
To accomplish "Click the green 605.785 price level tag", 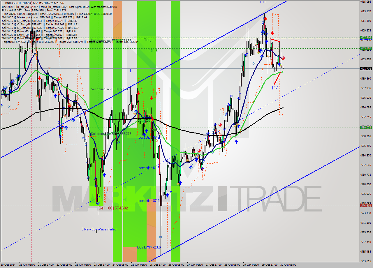I will tap(366, 48).
